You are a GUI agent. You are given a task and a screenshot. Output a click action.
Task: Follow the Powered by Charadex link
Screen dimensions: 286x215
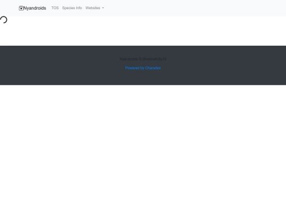(143, 68)
